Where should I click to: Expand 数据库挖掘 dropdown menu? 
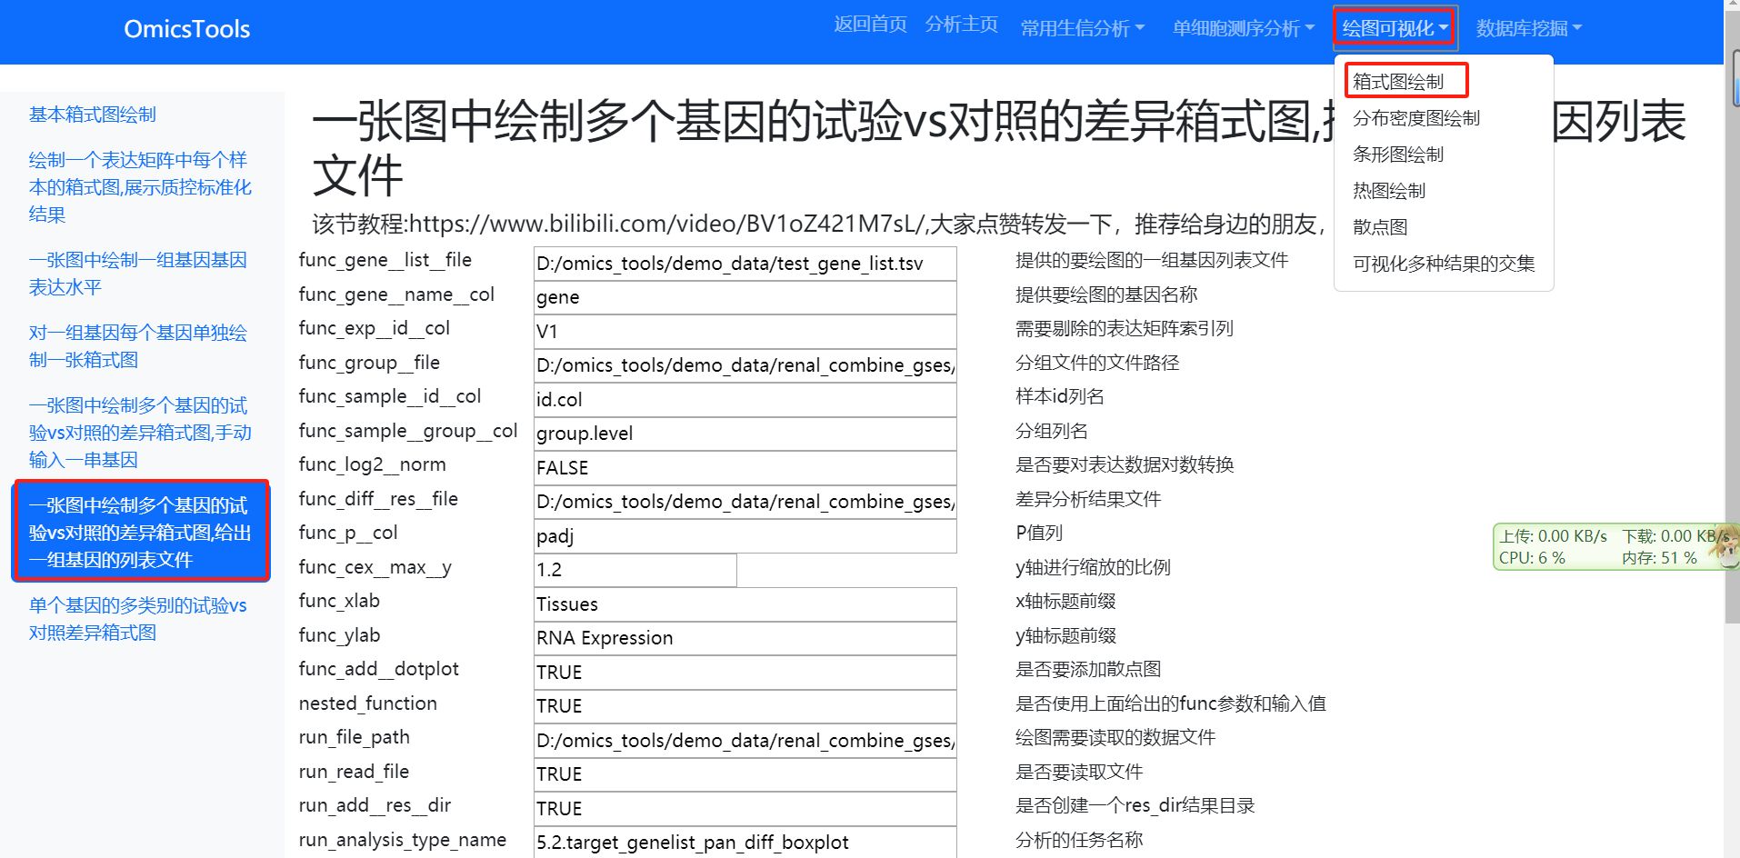(x=1529, y=28)
